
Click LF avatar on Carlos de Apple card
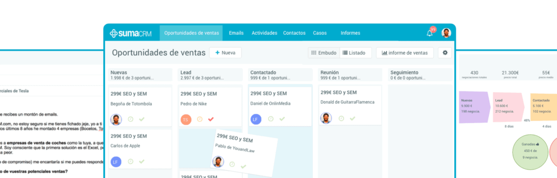click(x=116, y=162)
